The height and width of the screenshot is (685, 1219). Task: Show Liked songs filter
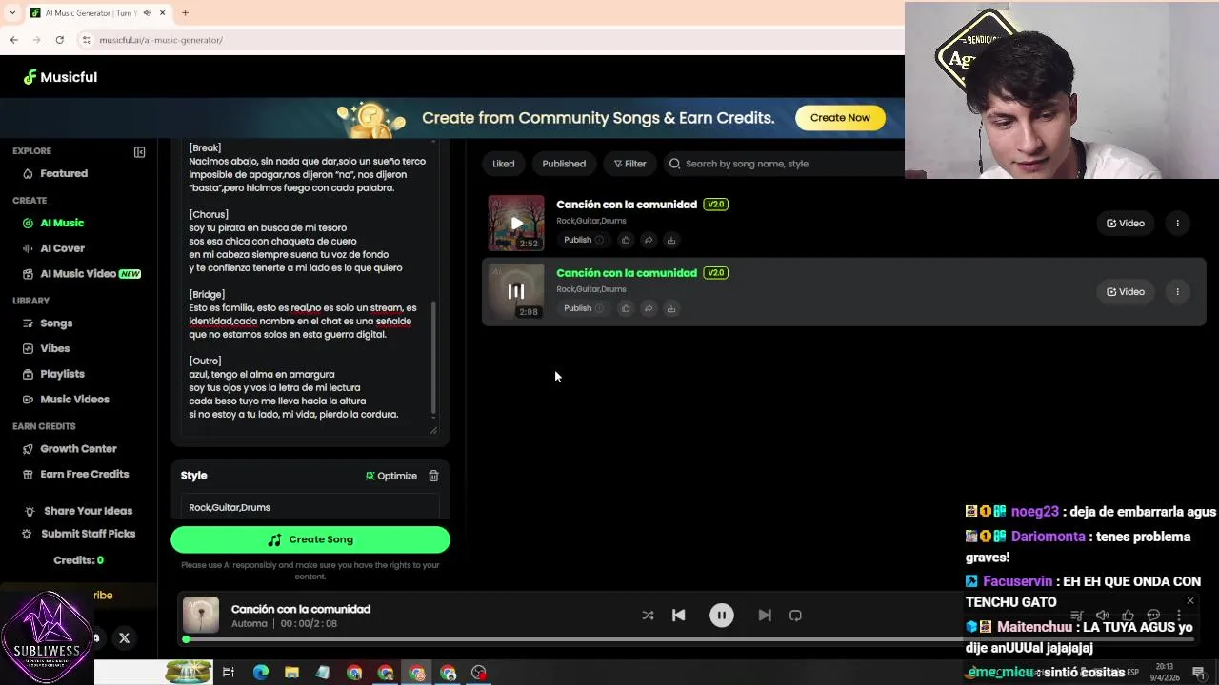(x=503, y=164)
